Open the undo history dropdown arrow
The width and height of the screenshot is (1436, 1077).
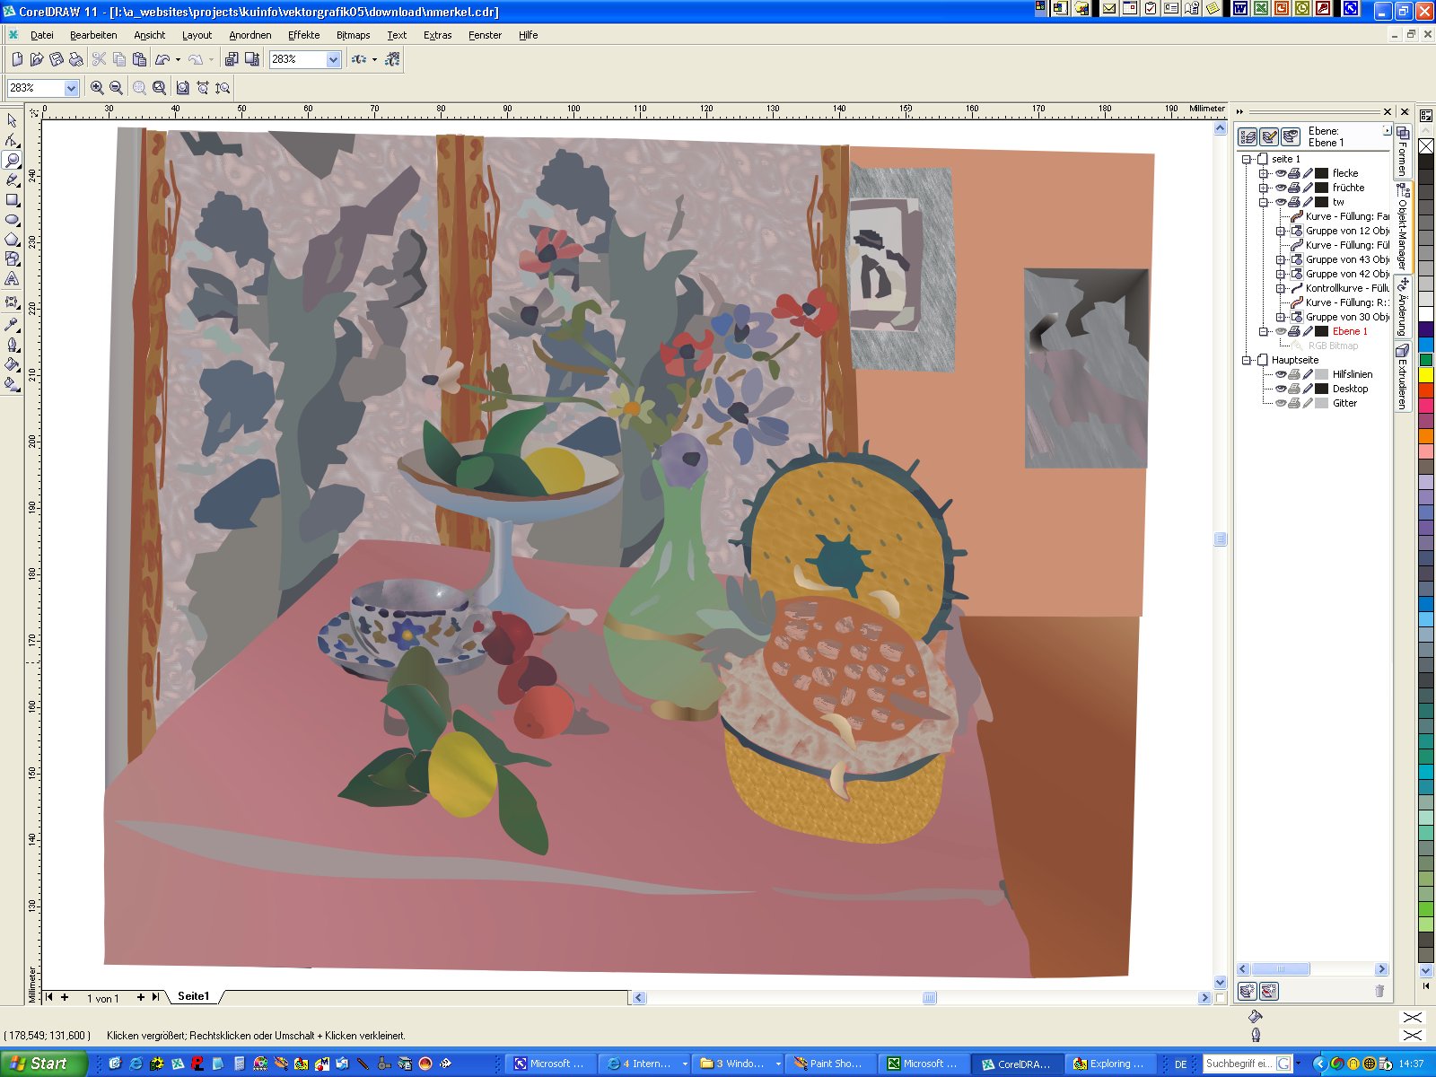click(x=178, y=59)
